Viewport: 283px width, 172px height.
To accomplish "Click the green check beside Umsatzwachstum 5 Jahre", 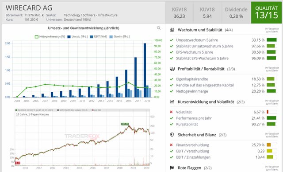I will (x=172, y=40).
